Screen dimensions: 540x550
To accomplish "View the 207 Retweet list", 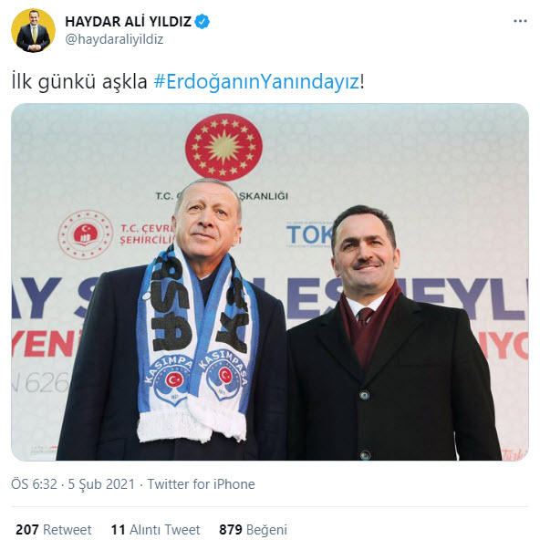I will pos(53,530).
